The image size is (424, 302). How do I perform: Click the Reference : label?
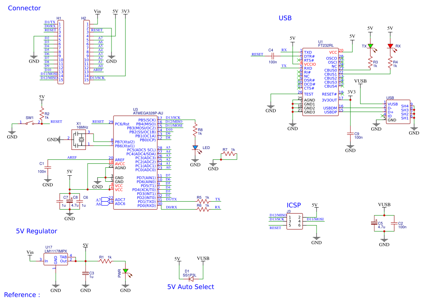click(22, 295)
